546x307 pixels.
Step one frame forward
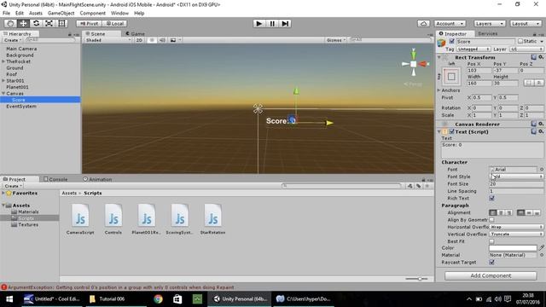click(285, 23)
